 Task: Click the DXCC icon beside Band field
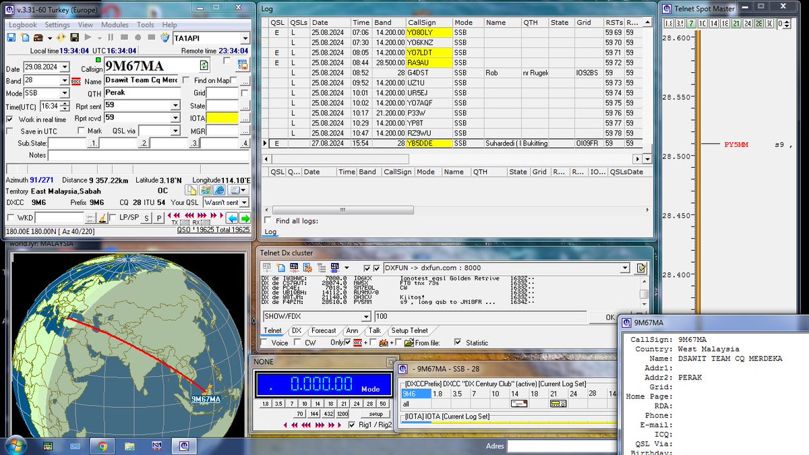76,81
